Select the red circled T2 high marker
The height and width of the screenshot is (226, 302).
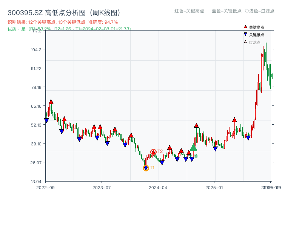pyautogui.click(x=153, y=152)
